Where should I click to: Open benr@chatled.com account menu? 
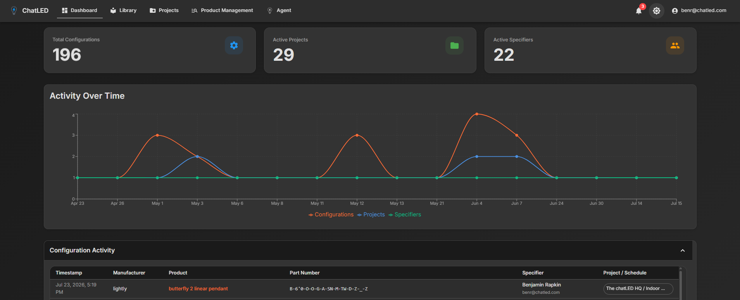[699, 10]
